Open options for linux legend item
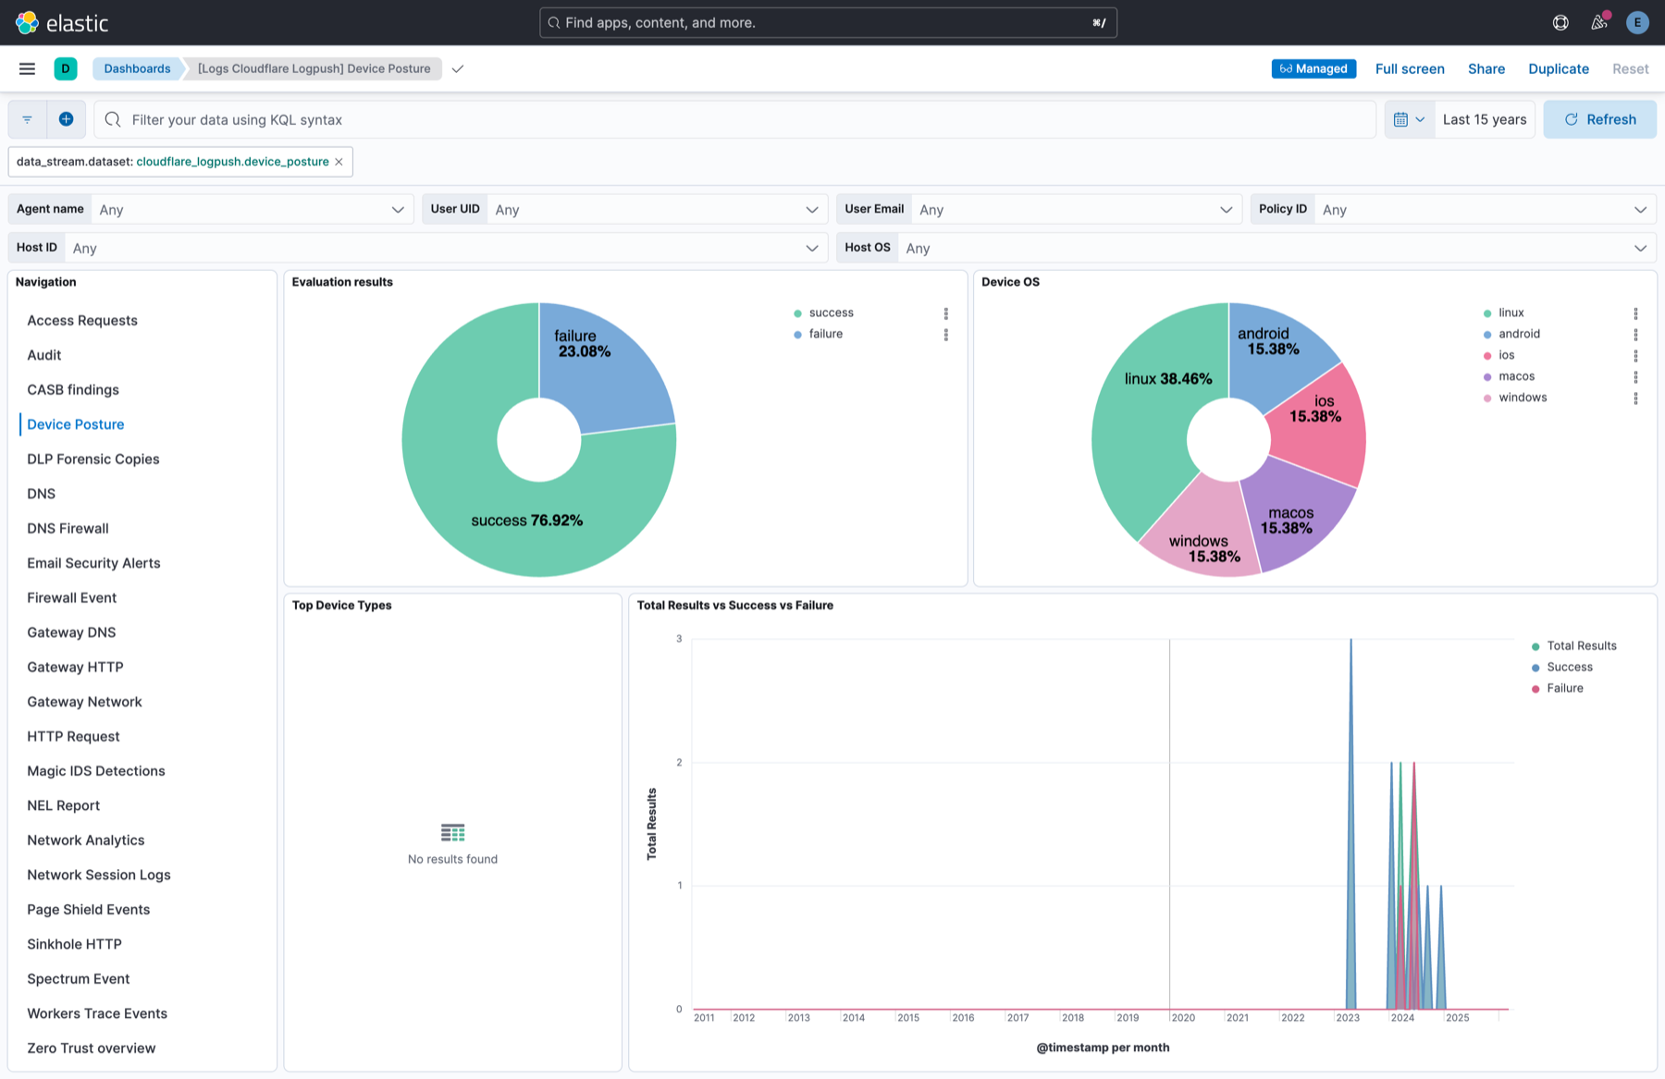The image size is (1665, 1079). click(x=1635, y=313)
